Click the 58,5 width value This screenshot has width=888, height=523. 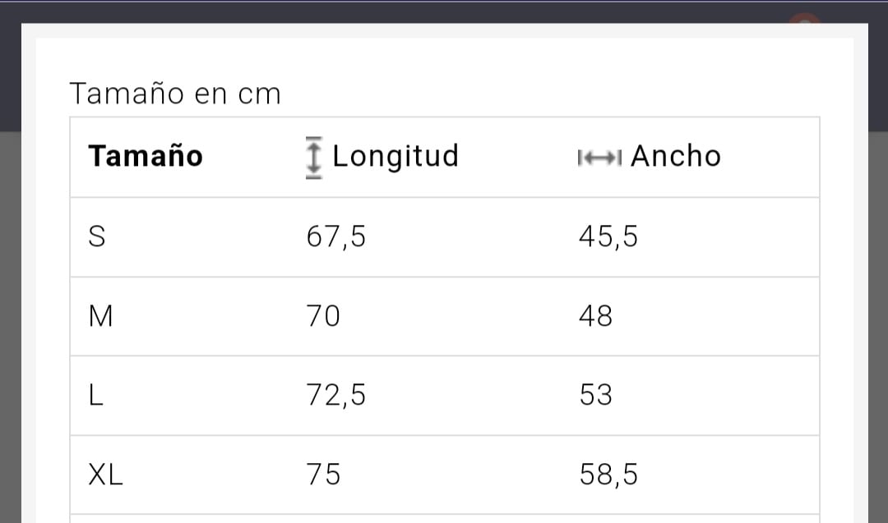(x=608, y=475)
